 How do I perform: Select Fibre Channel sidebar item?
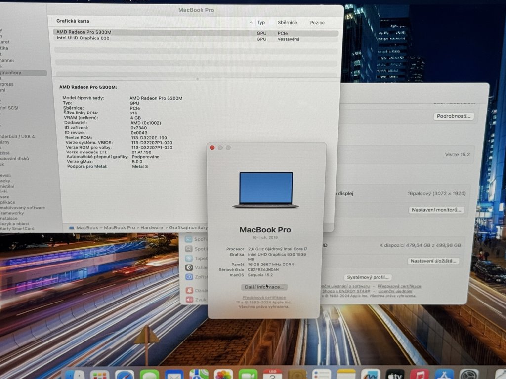coord(7,60)
